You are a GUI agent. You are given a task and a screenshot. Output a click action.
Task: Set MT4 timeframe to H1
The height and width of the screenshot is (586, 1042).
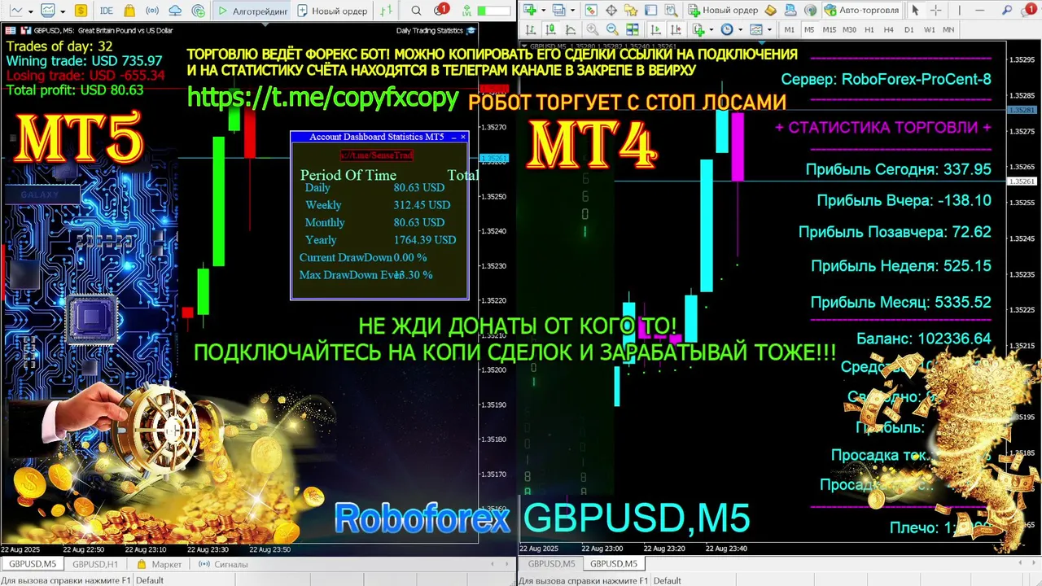(x=869, y=29)
